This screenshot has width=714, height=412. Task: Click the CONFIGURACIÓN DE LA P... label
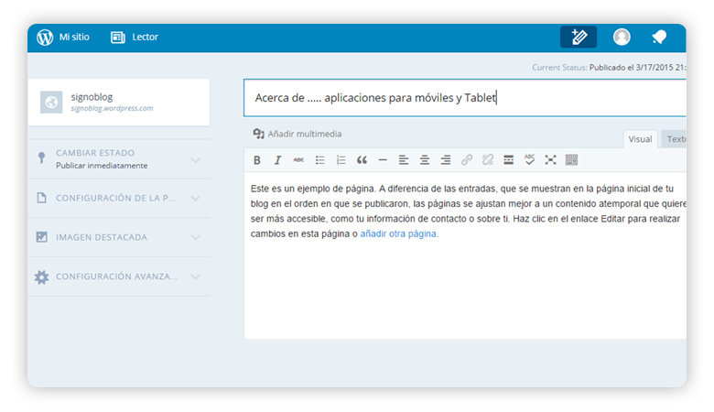coord(115,198)
